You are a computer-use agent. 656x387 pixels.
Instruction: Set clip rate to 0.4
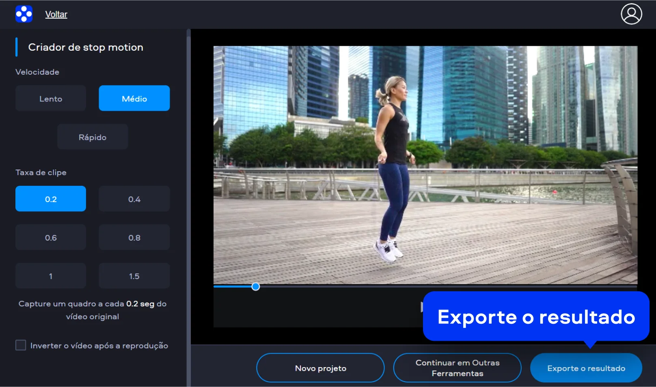[134, 199]
